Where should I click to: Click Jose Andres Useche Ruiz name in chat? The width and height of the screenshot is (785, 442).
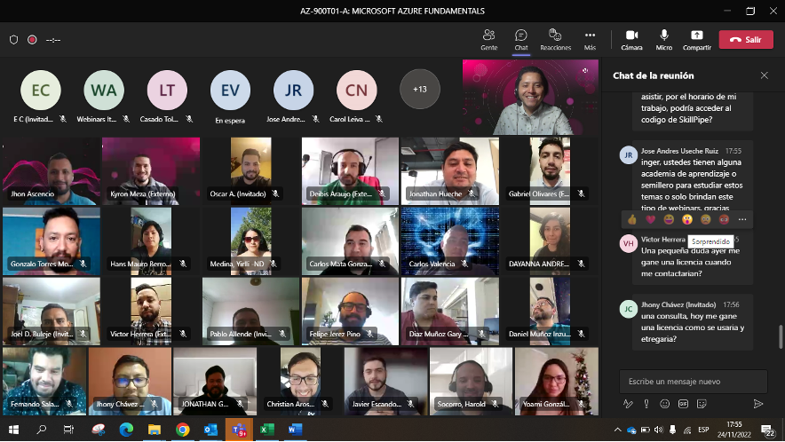click(679, 151)
